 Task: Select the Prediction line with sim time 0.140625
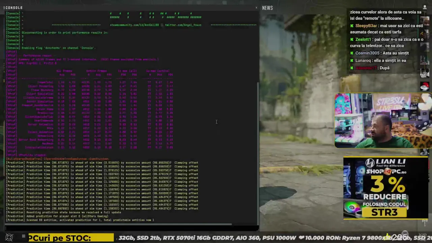(102, 186)
